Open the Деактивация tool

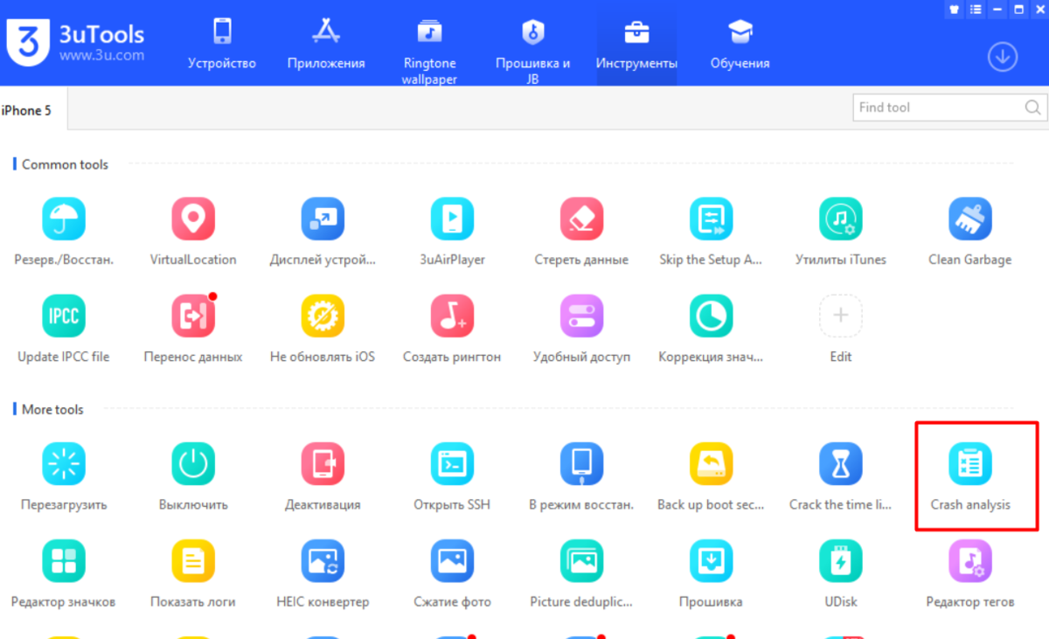(323, 464)
